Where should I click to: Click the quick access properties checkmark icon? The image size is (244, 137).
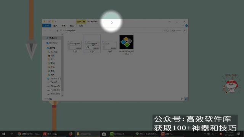49,21
